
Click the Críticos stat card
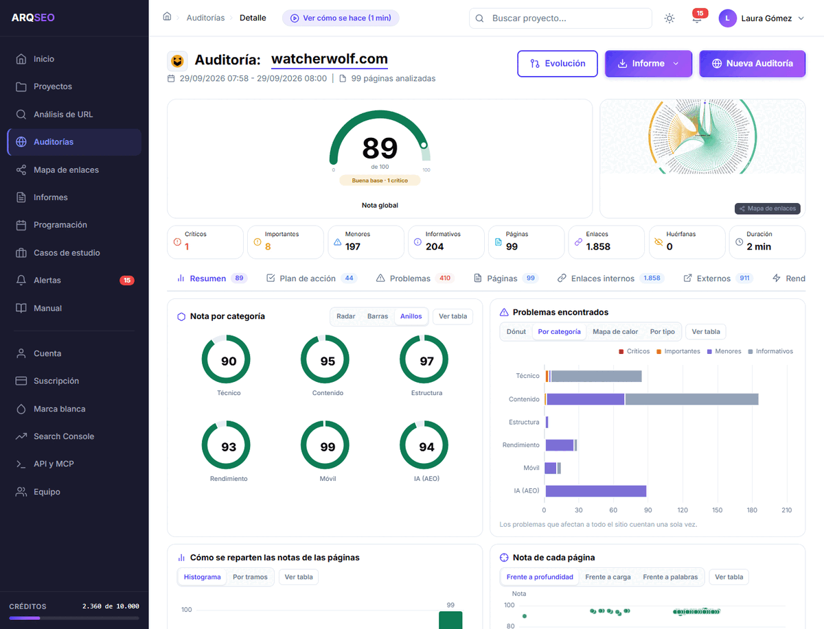click(x=205, y=242)
